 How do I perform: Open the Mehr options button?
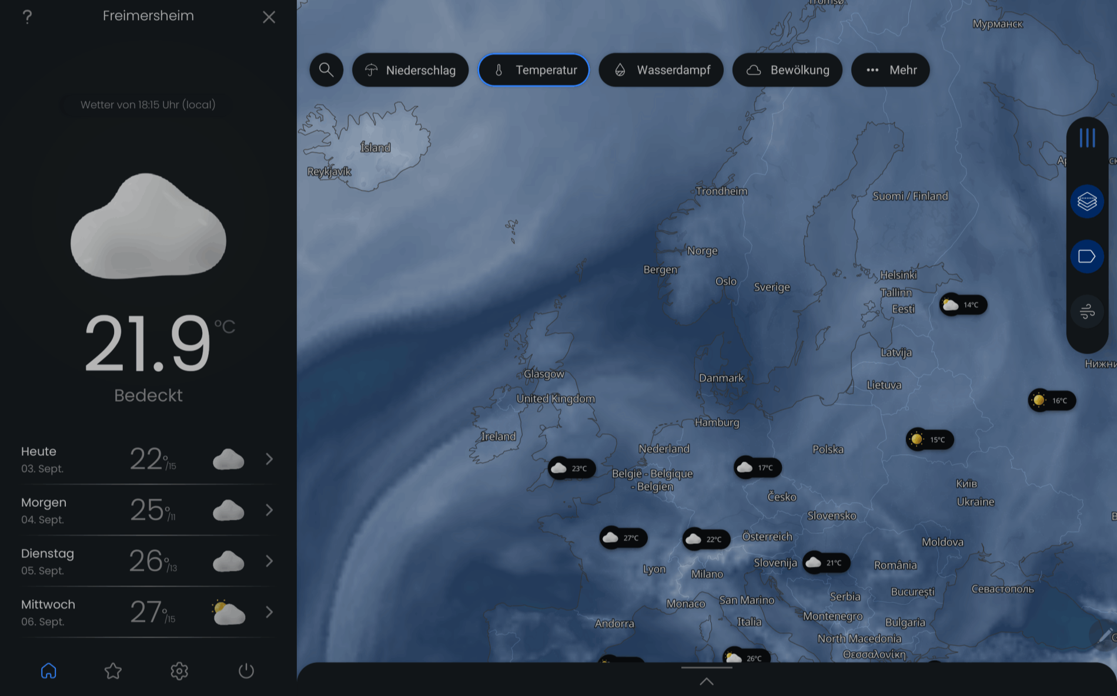(890, 70)
